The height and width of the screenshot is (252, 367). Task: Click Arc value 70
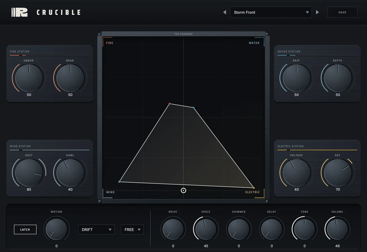338,189
